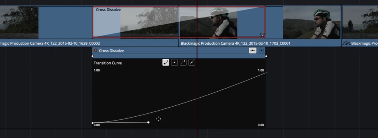Click the orange dot beside Cross Dissolve
Screen dimensions: 378x138
point(96,50)
